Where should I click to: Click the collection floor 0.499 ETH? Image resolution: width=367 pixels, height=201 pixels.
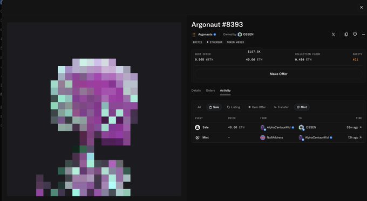[x=303, y=60]
